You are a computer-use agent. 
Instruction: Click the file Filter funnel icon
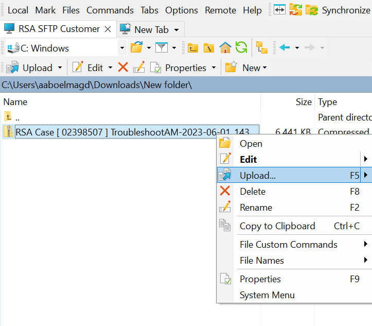click(x=162, y=48)
